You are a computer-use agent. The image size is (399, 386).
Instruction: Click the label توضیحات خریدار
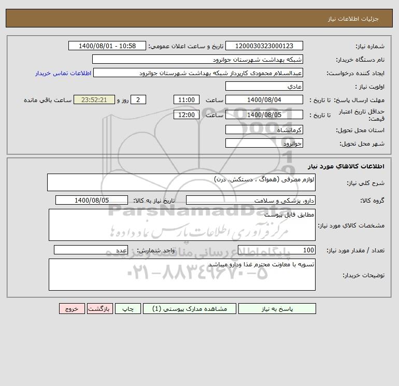point(364,275)
